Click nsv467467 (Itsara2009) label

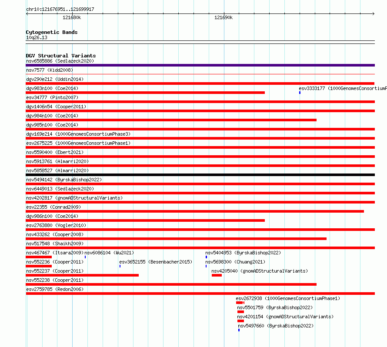(x=55, y=253)
